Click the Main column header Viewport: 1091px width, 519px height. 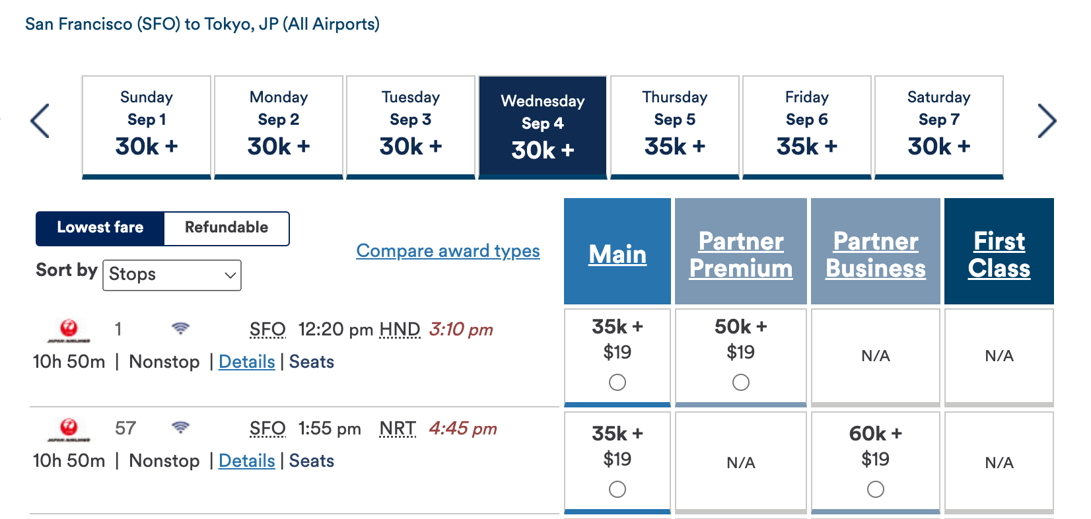(617, 254)
